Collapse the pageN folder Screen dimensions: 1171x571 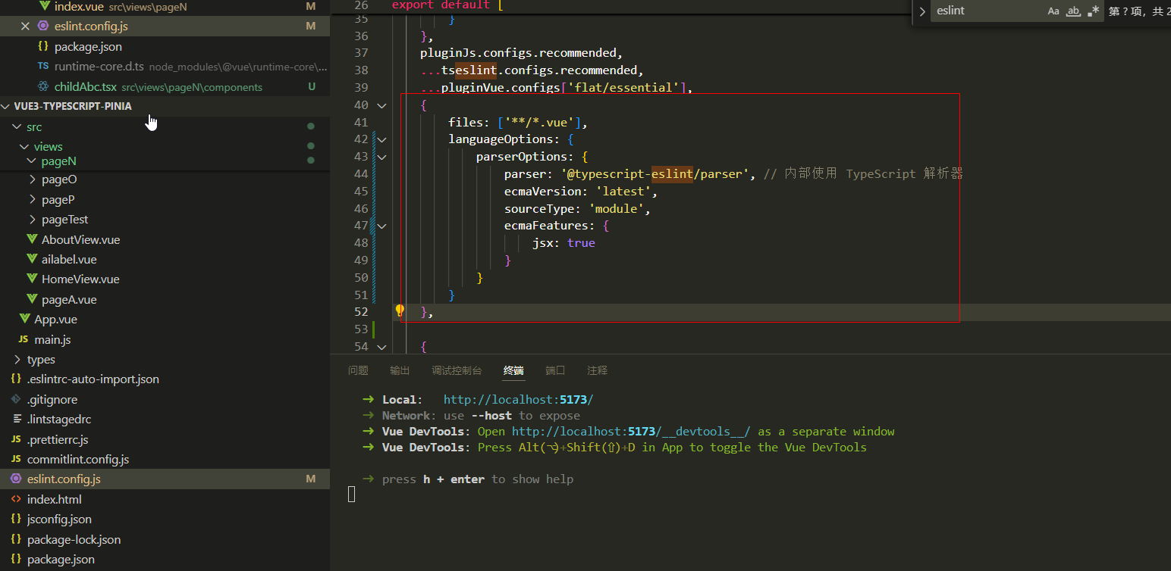pyautogui.click(x=31, y=161)
